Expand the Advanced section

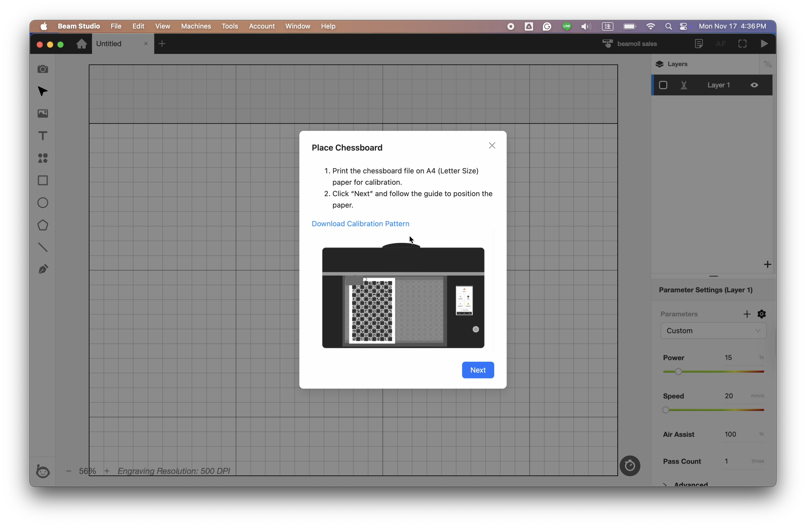pyautogui.click(x=686, y=484)
